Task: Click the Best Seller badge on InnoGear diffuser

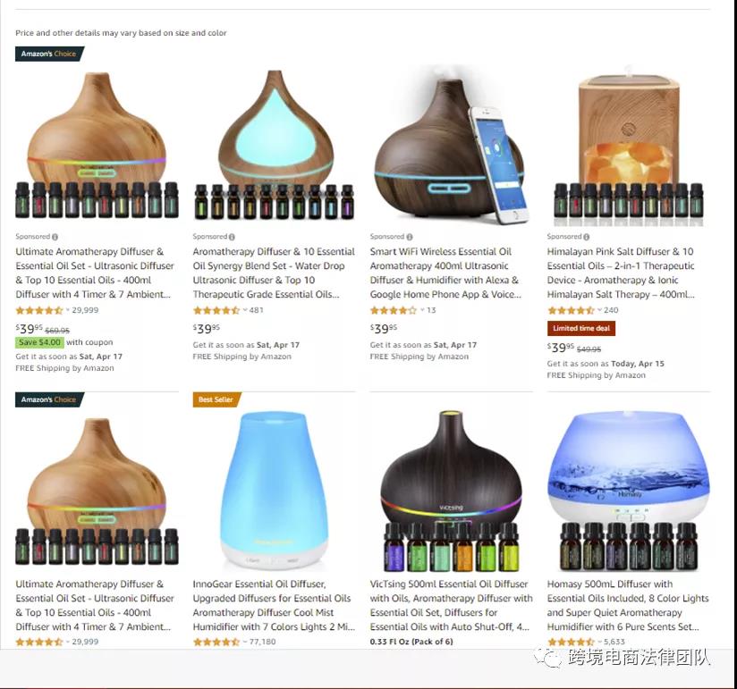Action: (x=216, y=399)
